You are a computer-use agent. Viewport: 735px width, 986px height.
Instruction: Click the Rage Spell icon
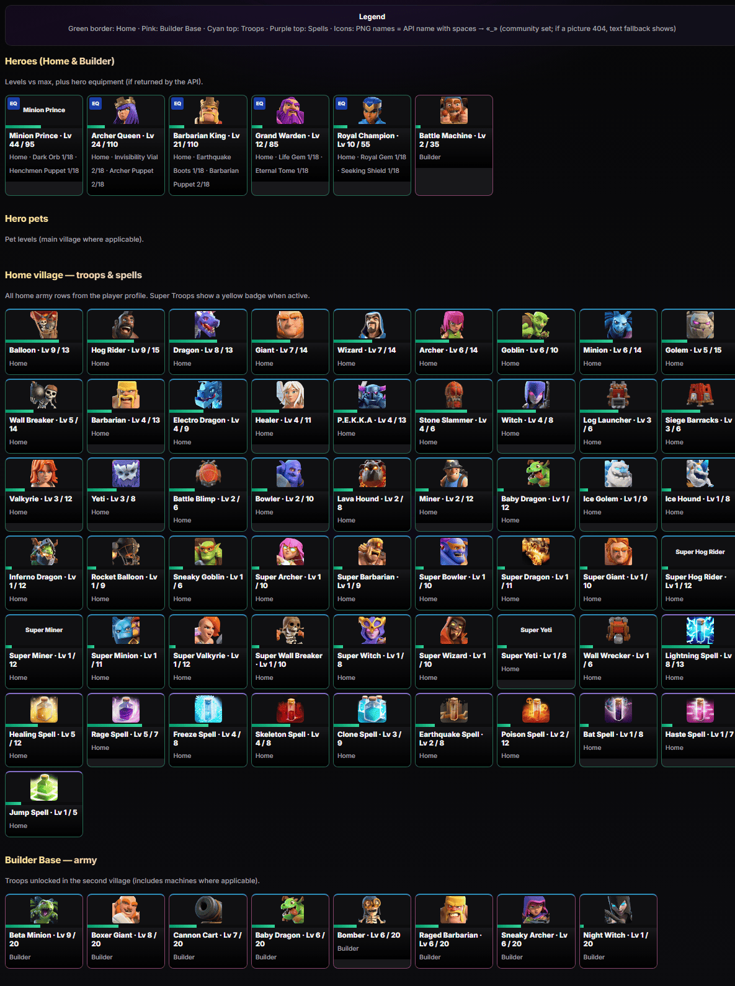(x=126, y=709)
